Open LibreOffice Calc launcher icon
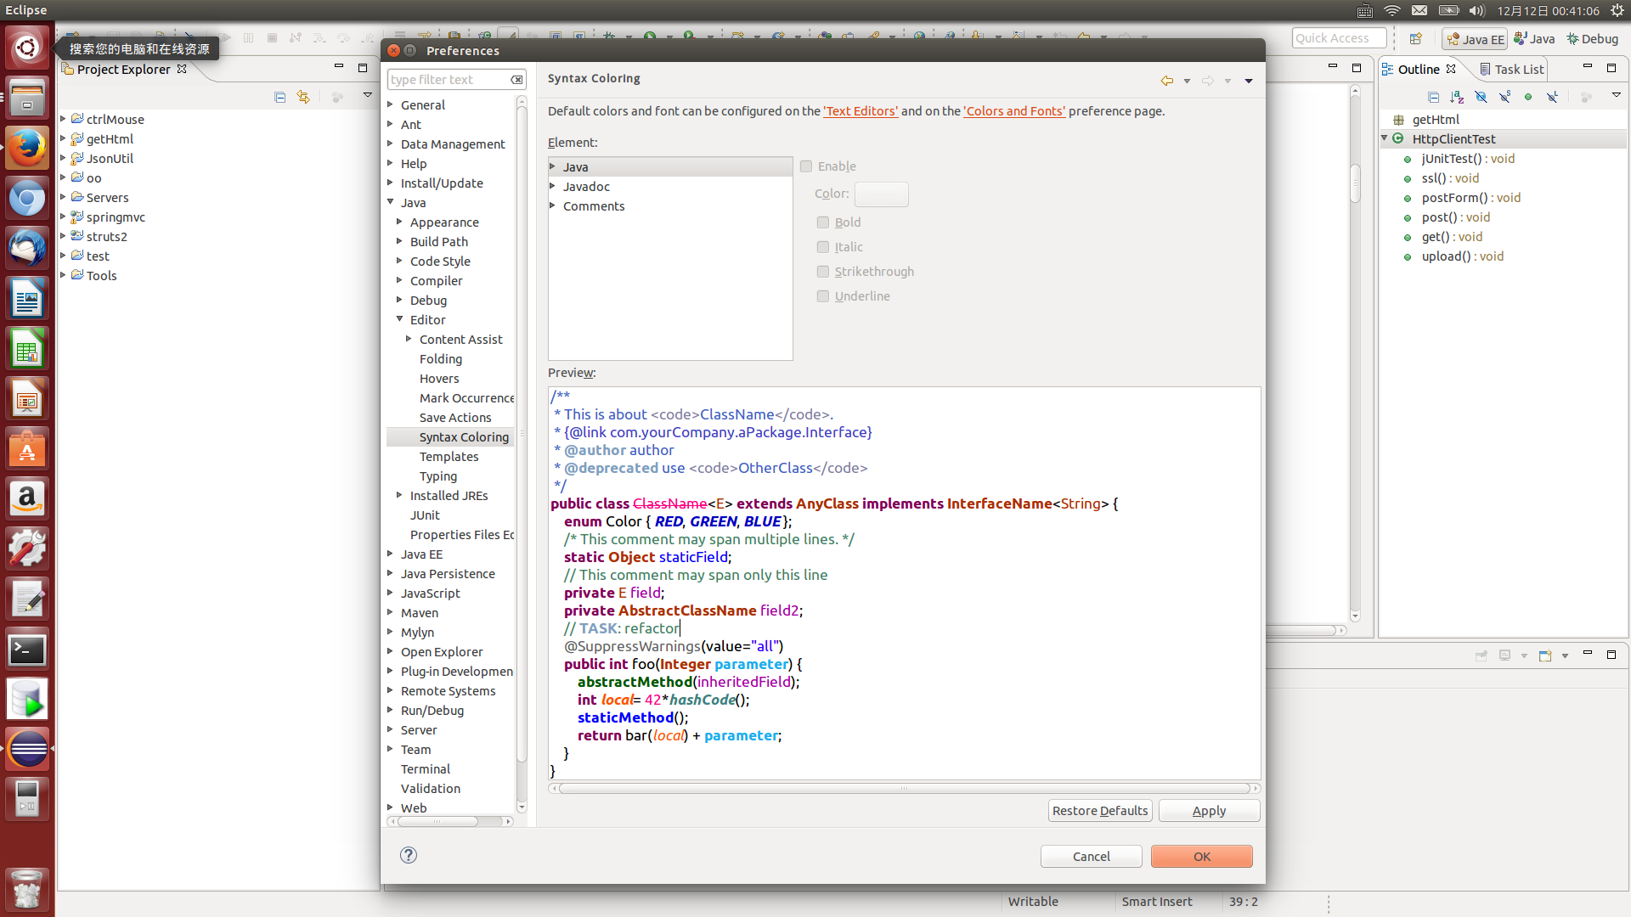 [27, 349]
